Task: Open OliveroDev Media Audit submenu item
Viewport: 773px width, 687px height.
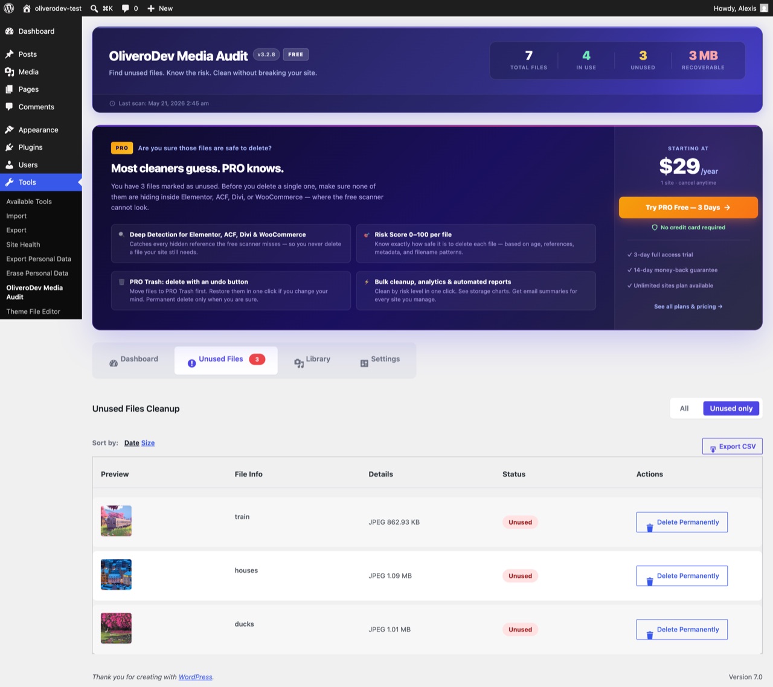Action: [x=34, y=293]
